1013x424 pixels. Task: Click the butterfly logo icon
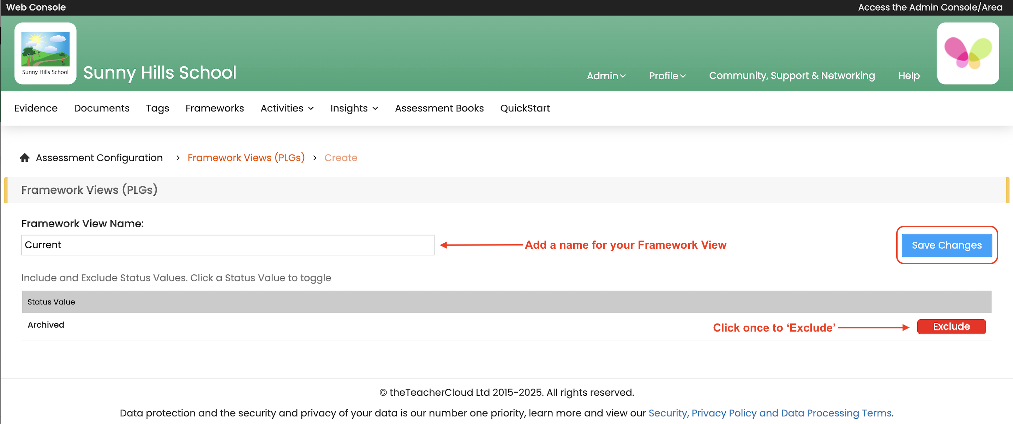(x=968, y=53)
